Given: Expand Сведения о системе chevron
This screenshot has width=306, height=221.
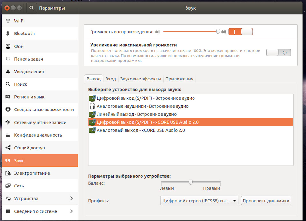Looking at the screenshot, I should (72, 211).
